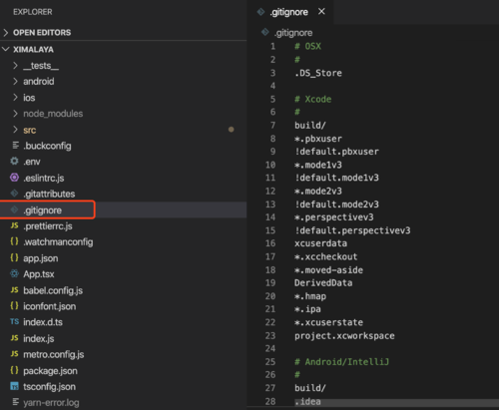Click the JS icon beside metro.config.js
499x410 pixels.
tap(14, 354)
